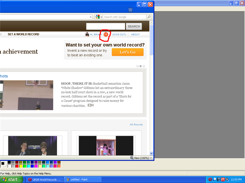Image resolution: width=245 pixels, height=183 pixels.
Task: Select the middle carousel dot
Action: [x=141, y=66]
